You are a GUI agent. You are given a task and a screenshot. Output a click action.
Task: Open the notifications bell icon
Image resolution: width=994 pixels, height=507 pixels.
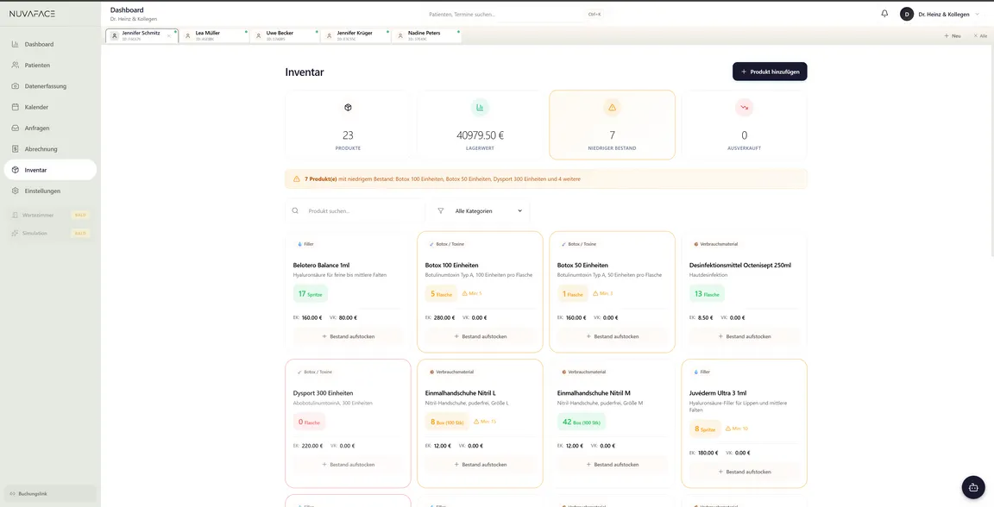point(884,13)
